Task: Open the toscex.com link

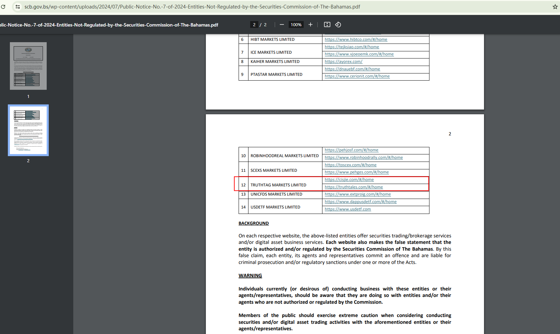Action: (350, 165)
